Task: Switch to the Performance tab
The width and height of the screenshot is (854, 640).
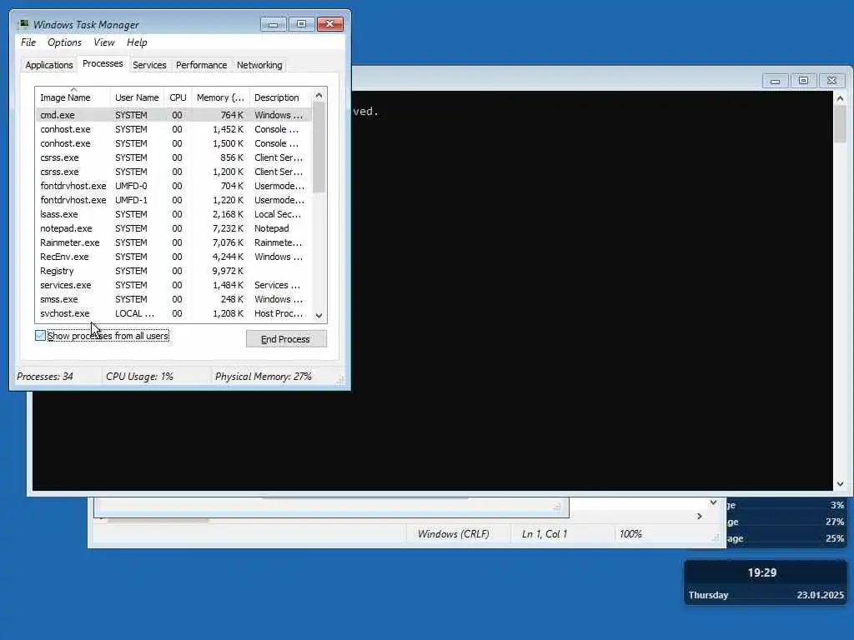Action: click(201, 65)
